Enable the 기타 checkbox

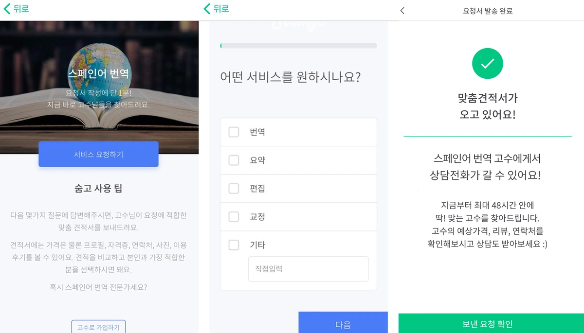[x=234, y=245]
